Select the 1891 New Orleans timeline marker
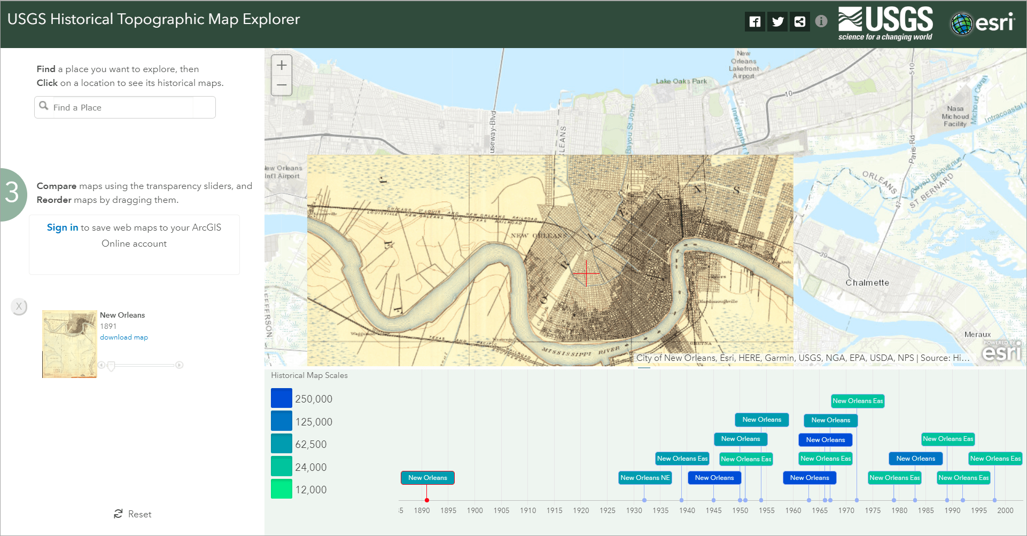The height and width of the screenshot is (536, 1027). click(x=427, y=477)
